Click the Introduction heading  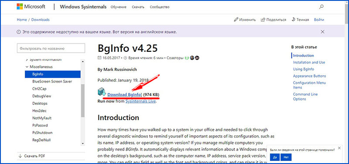pos(119,117)
